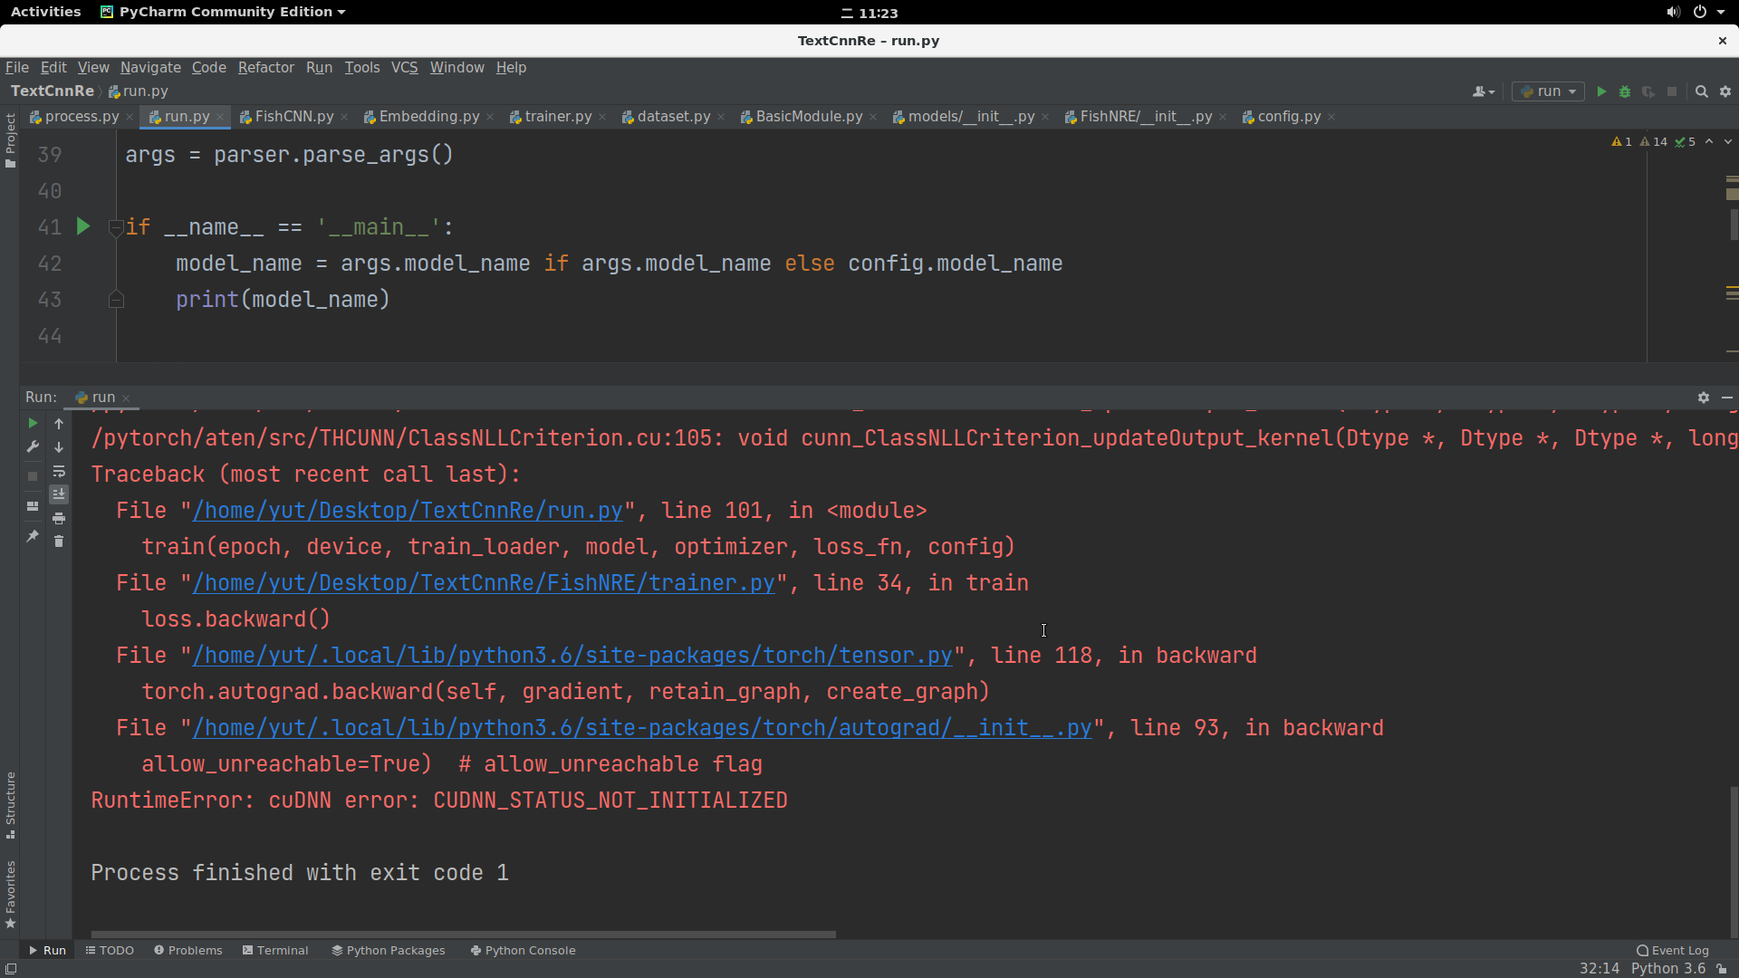Viewport: 1739px width, 978px height.
Task: Click the Debug bug icon in toolbar
Action: tap(1625, 91)
